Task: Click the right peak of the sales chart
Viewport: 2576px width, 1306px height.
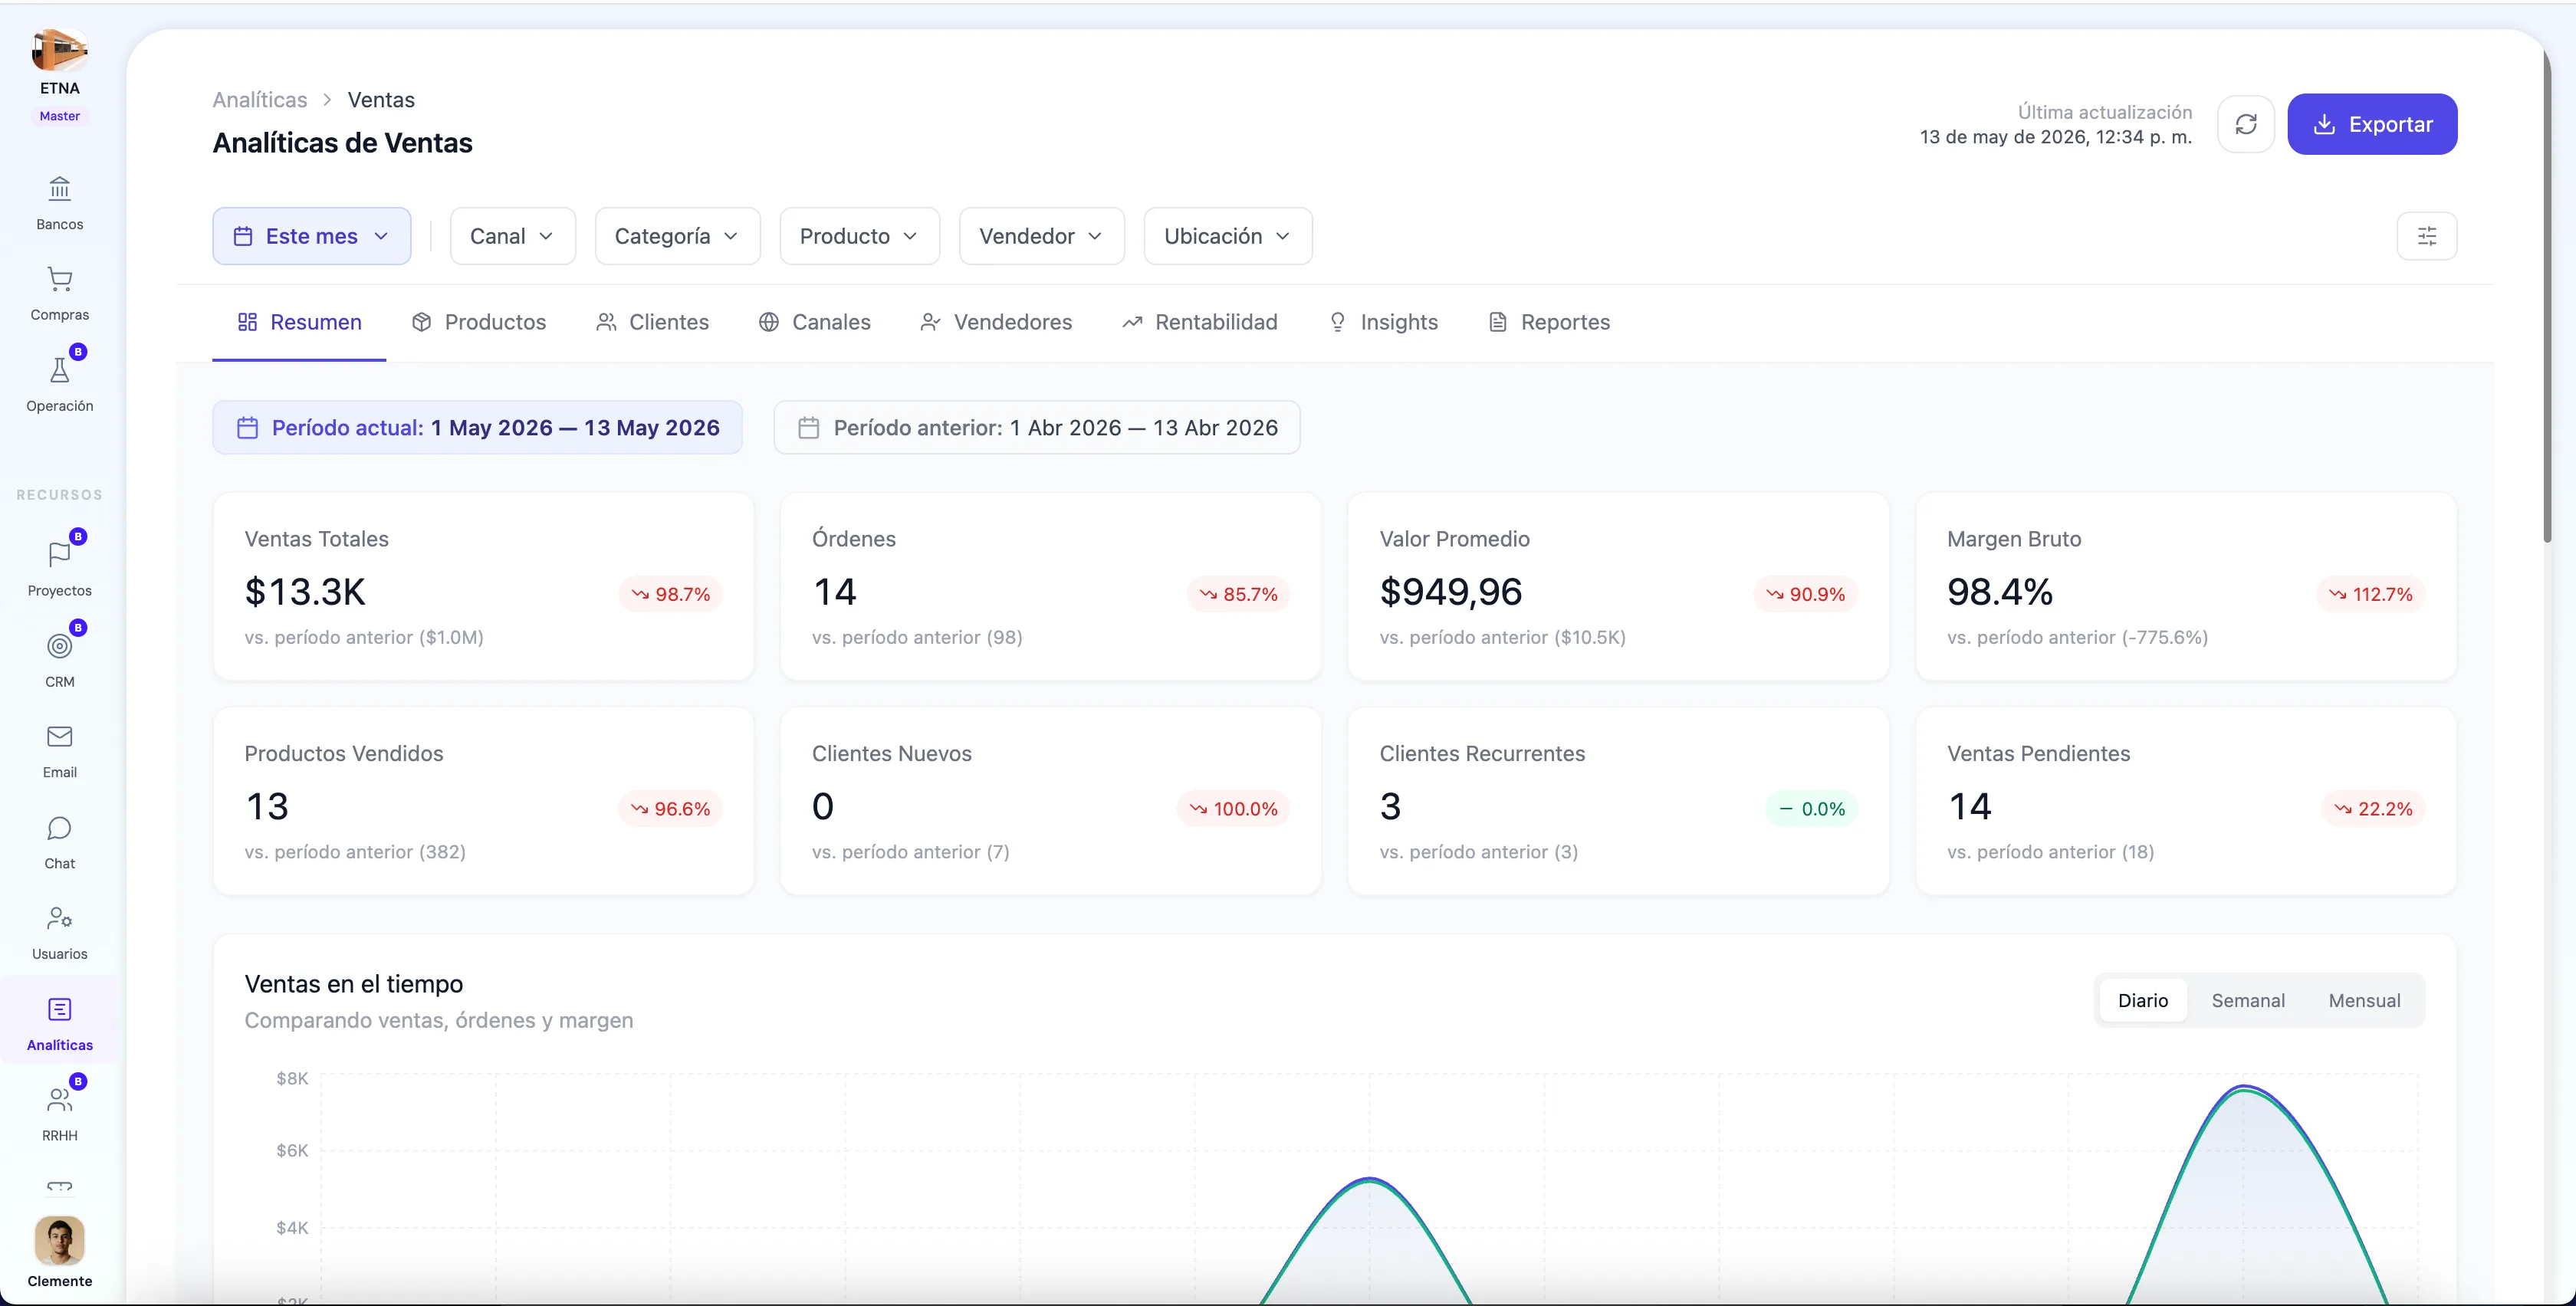Action: point(2245,1088)
